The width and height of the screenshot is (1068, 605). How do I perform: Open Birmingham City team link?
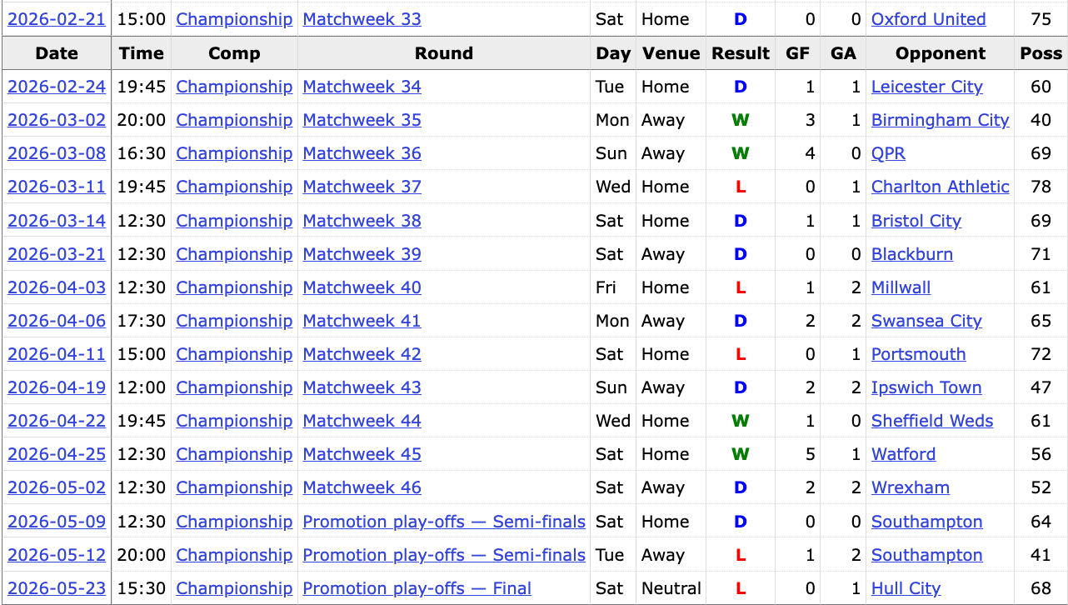coord(940,120)
